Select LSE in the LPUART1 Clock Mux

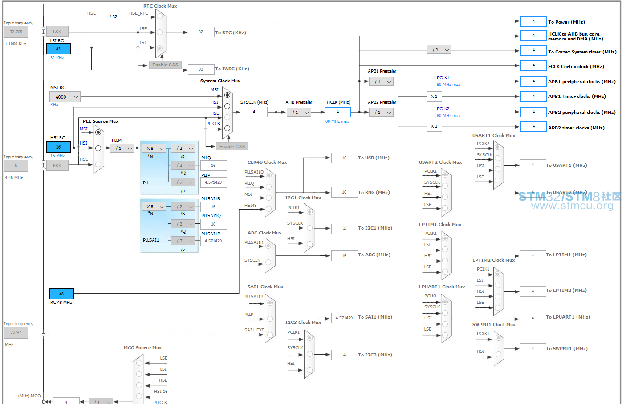click(x=445, y=335)
